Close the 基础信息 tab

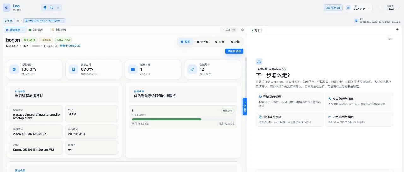tap(23, 30)
